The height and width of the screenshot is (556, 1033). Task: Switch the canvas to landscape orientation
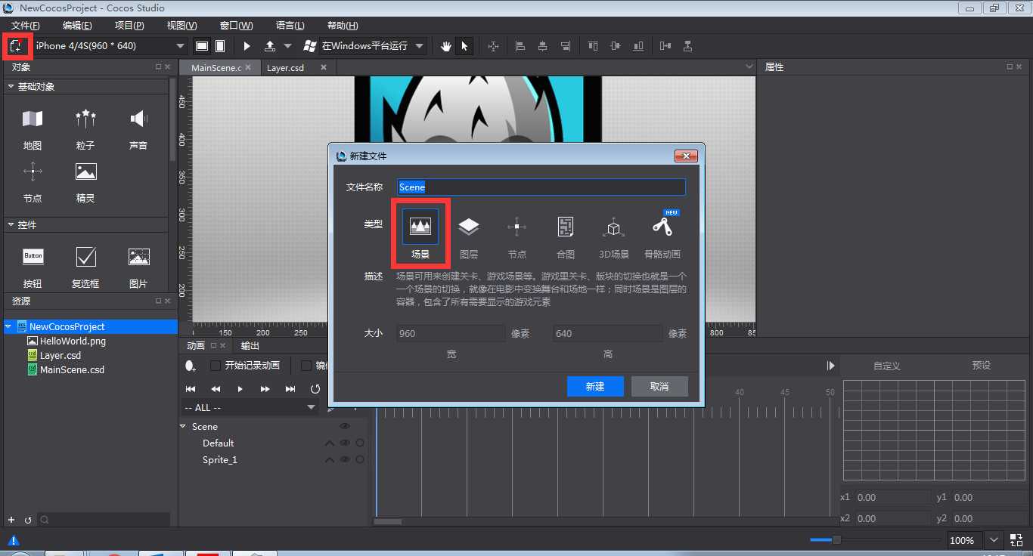pos(202,46)
